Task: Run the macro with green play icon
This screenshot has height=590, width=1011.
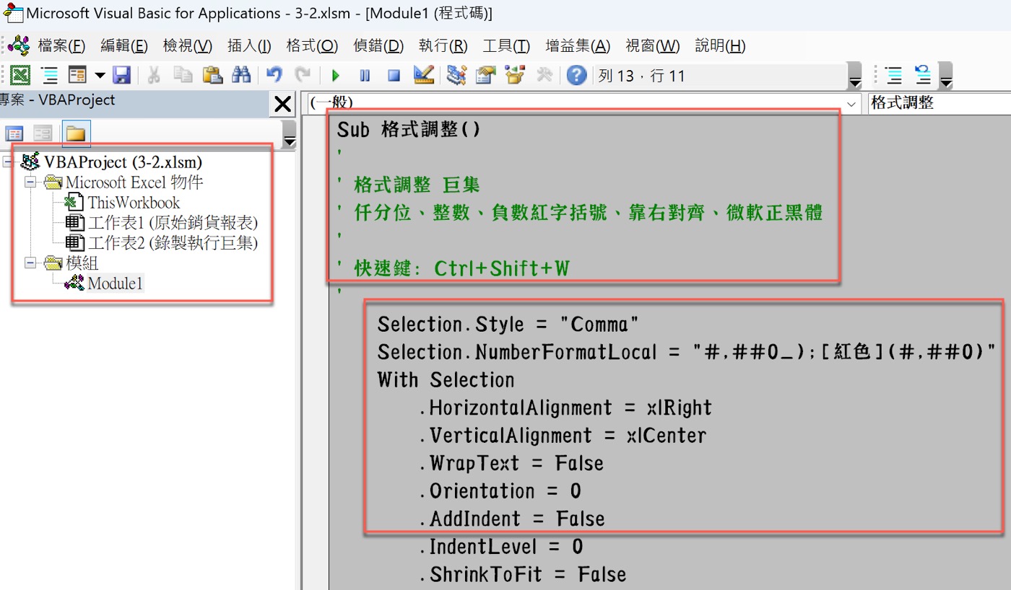Action: tap(336, 76)
